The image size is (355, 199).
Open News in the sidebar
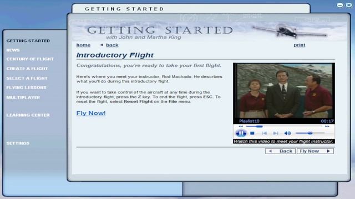tap(13, 50)
